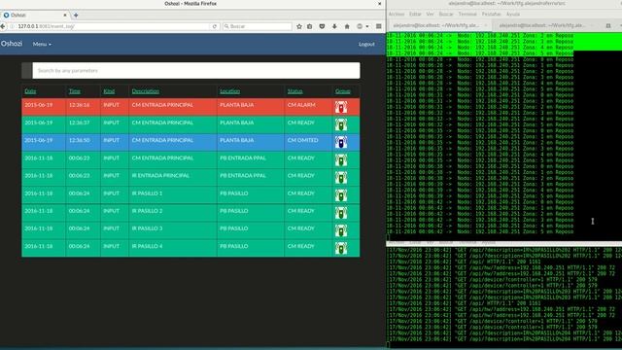
Task: Click Firefox site info icon in URL bar
Action: click(13, 26)
